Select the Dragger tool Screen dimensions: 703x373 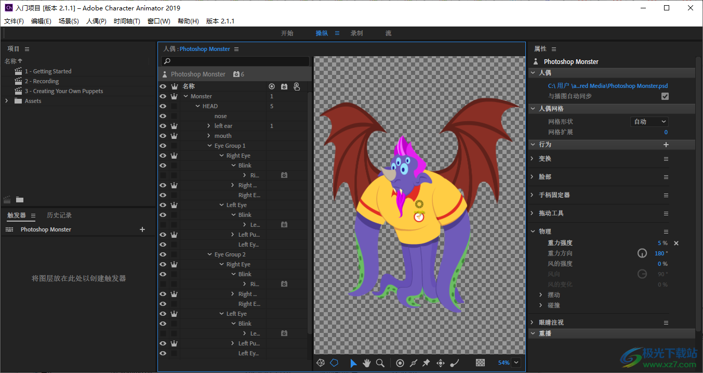click(441, 363)
